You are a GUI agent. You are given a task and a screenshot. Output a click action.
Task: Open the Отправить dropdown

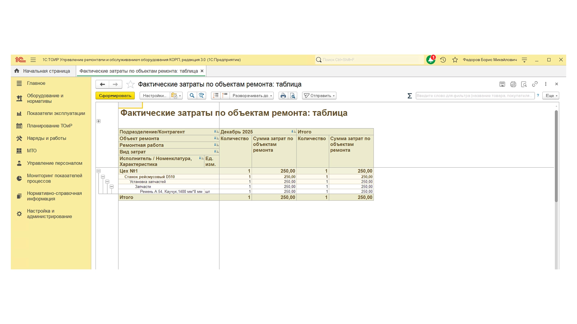click(319, 96)
